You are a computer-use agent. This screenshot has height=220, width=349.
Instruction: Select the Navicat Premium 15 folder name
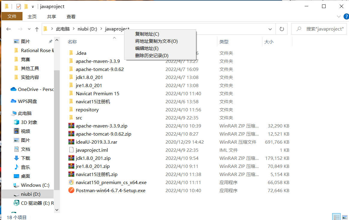(97, 94)
